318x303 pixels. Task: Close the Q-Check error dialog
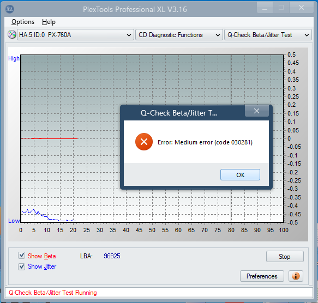click(x=256, y=111)
